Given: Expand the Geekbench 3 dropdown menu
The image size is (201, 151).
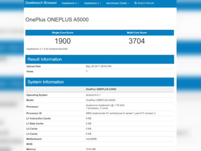Looking at the screenshot, I should tap(92, 3).
